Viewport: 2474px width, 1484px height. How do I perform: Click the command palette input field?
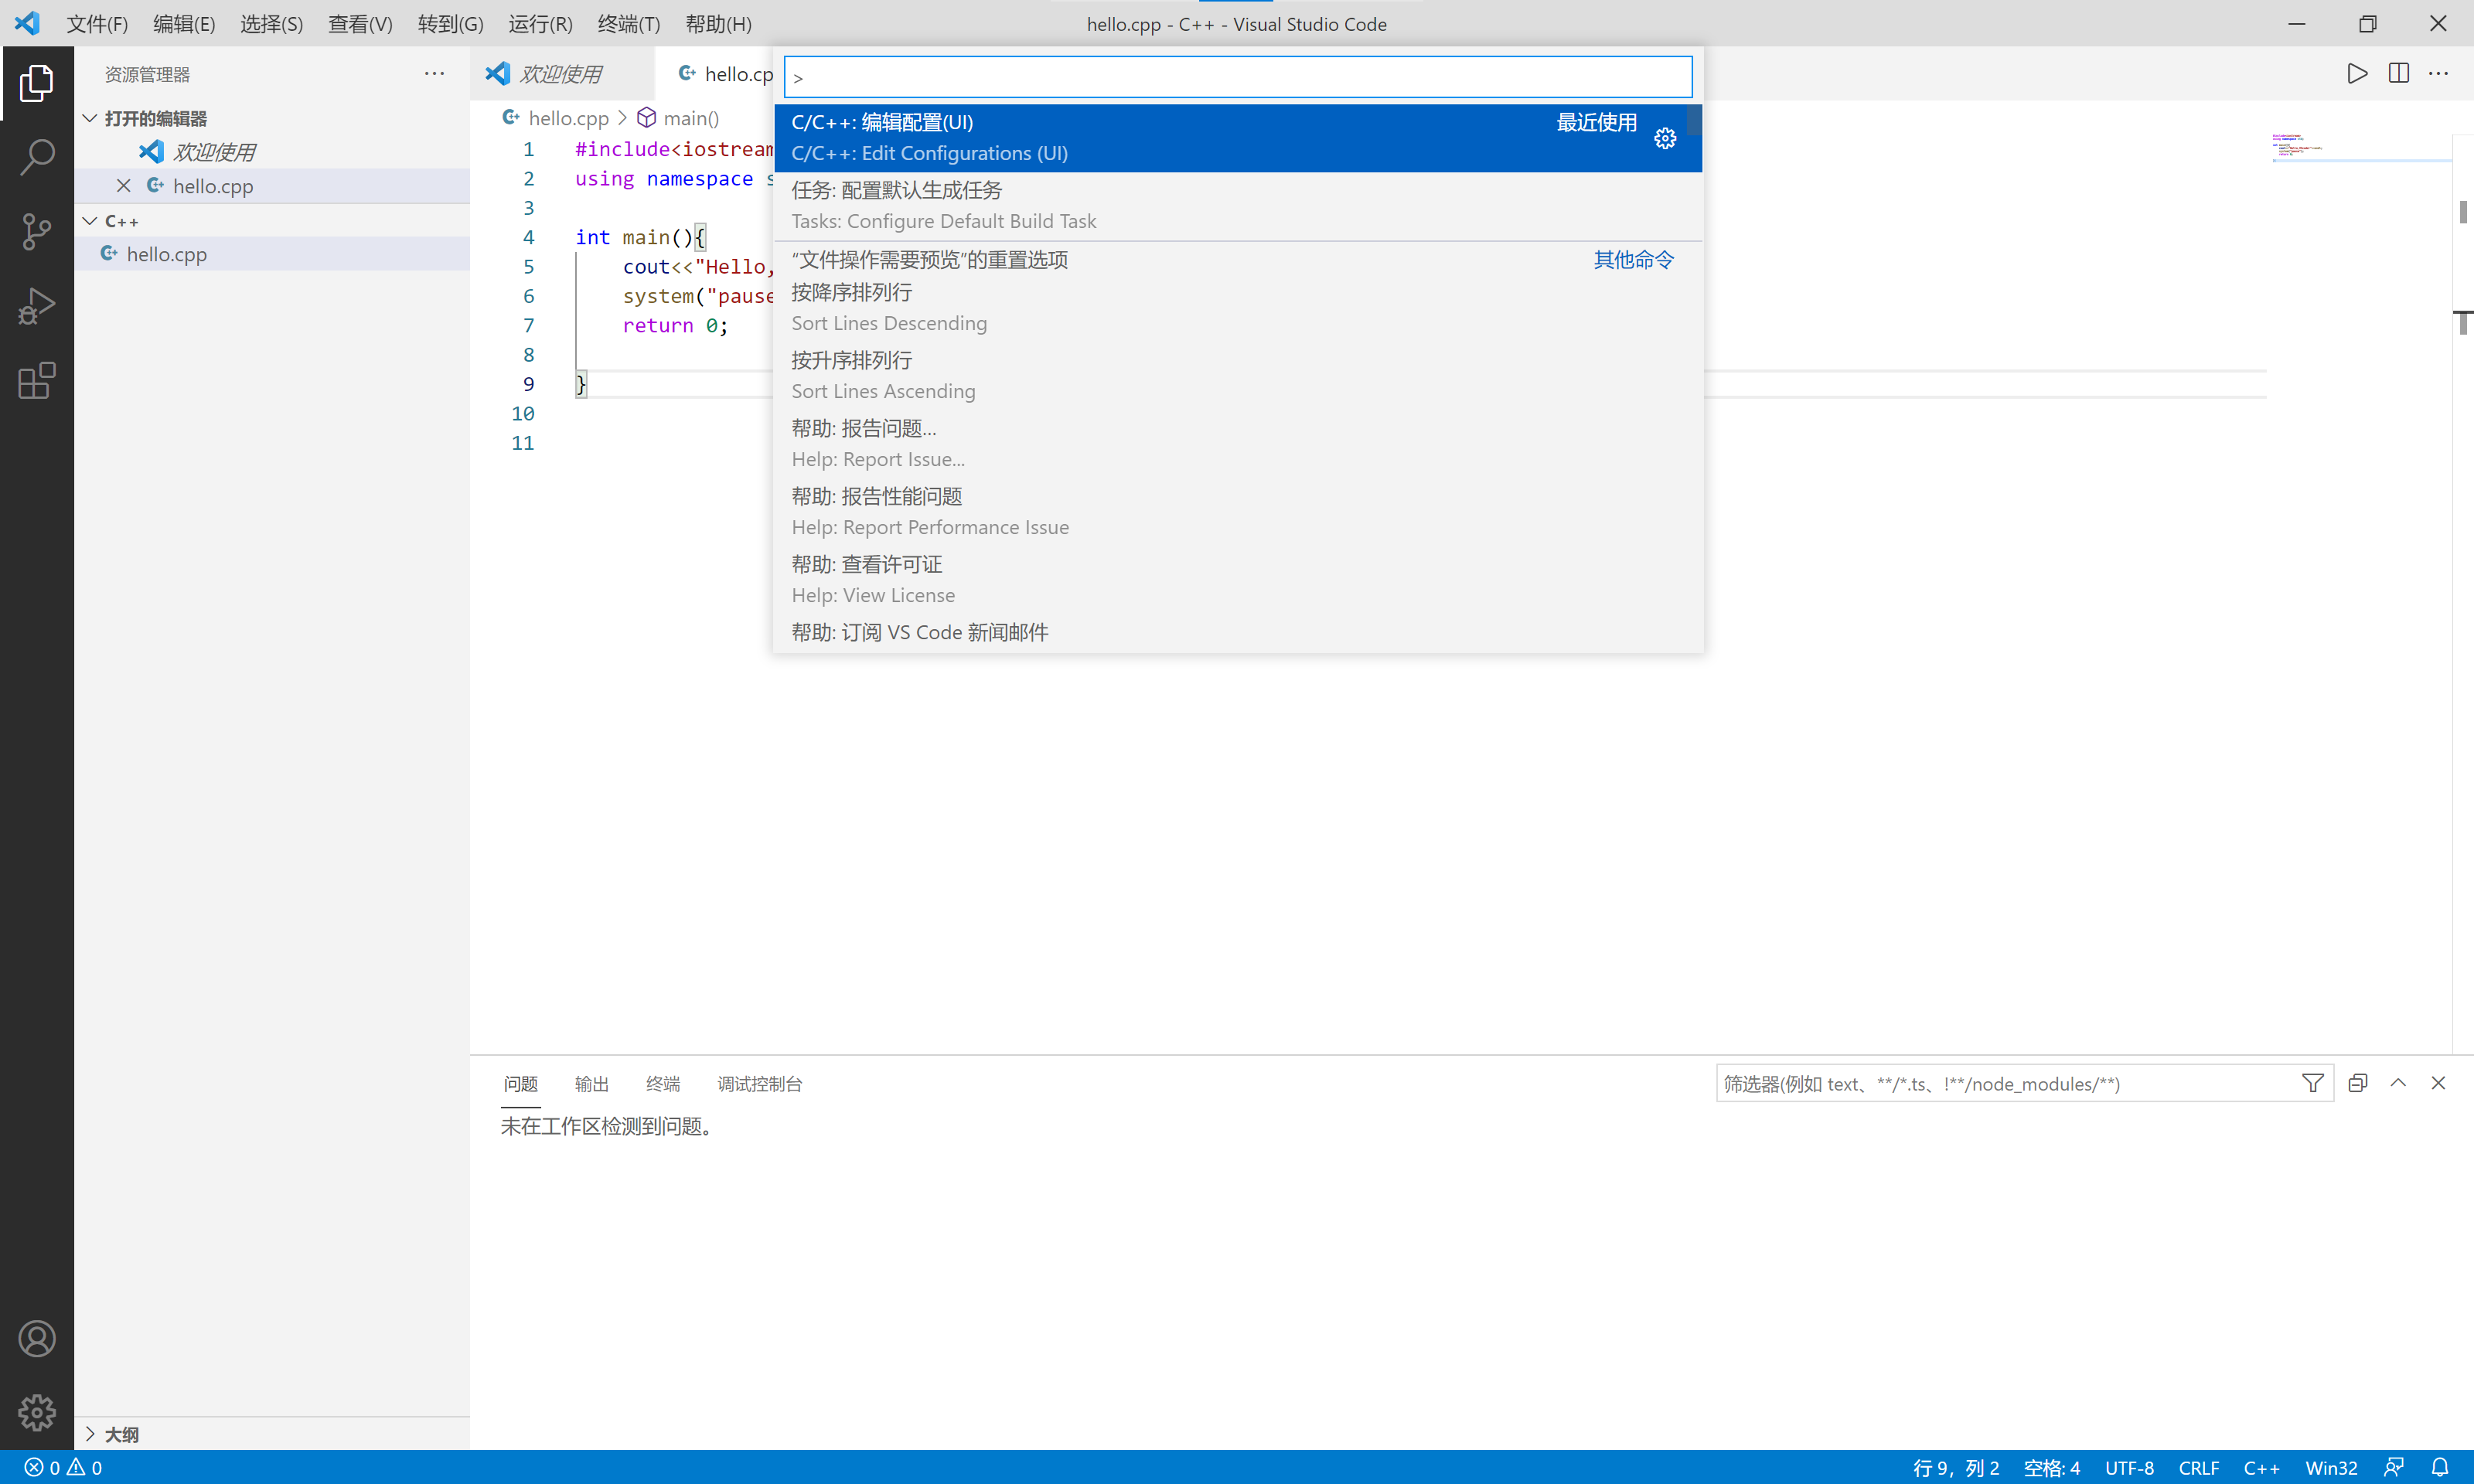coord(1237,77)
